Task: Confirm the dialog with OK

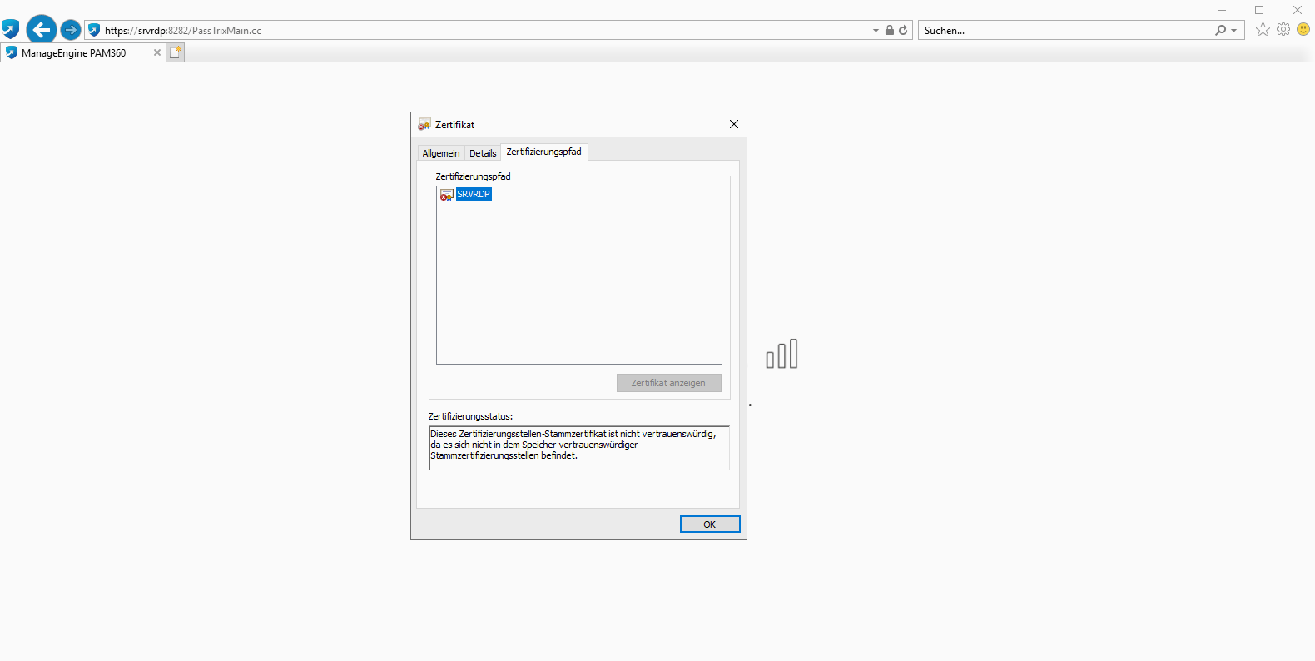Action: pyautogui.click(x=709, y=524)
